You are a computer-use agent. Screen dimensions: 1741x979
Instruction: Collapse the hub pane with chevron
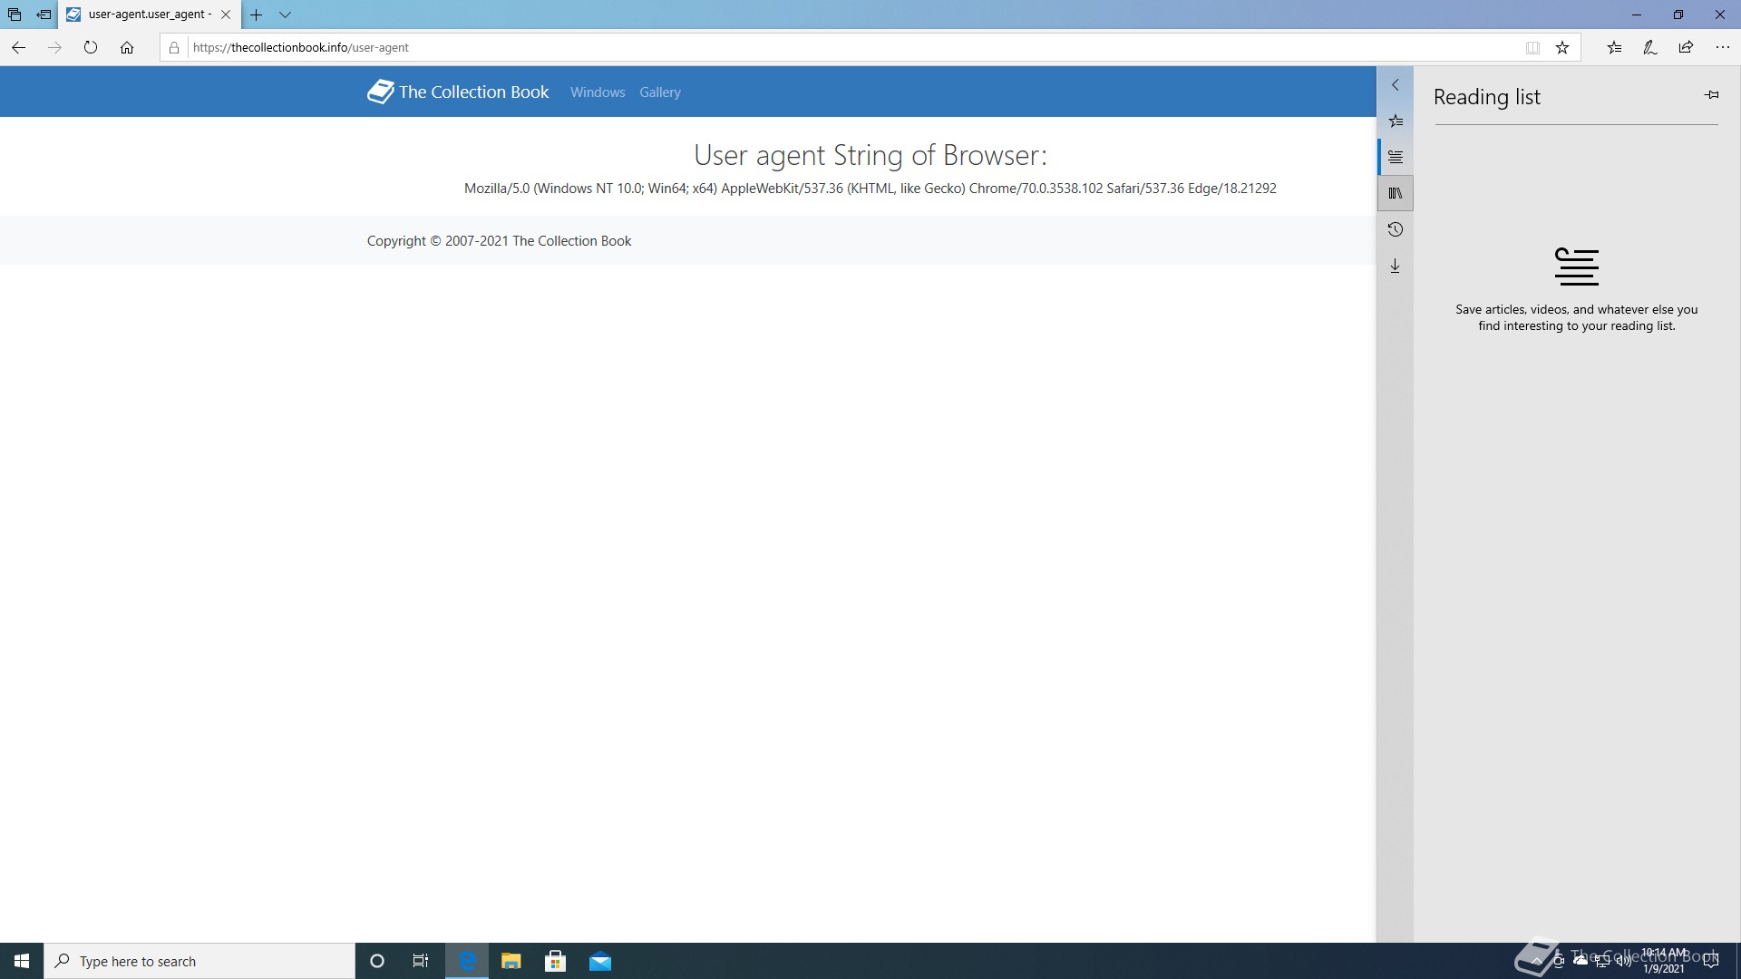[1396, 85]
